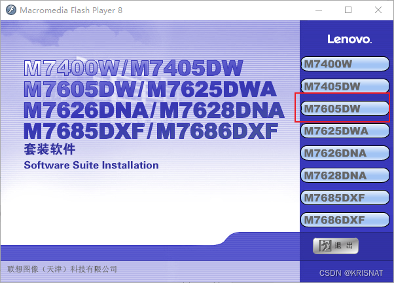Open the M7685DXF installation option
The height and width of the screenshot is (283, 394).
pos(345,197)
